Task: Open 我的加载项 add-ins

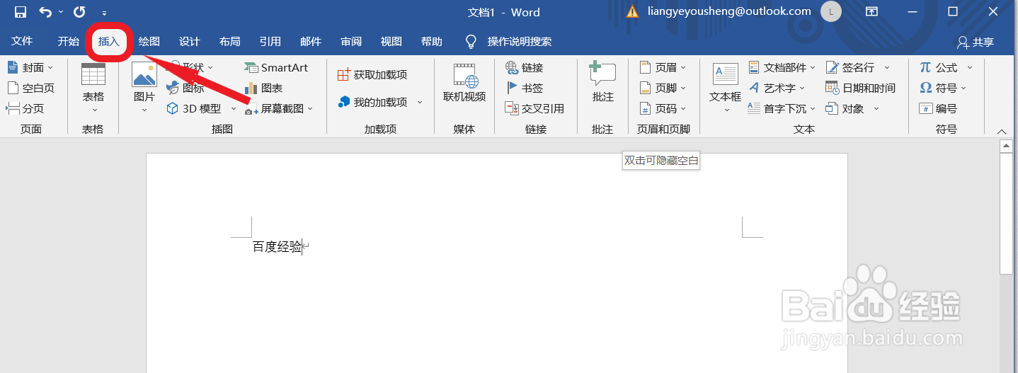Action: click(x=372, y=102)
